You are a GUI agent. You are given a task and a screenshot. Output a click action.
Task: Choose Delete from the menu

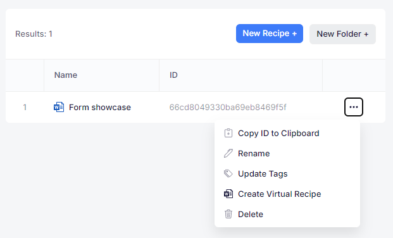(287, 214)
